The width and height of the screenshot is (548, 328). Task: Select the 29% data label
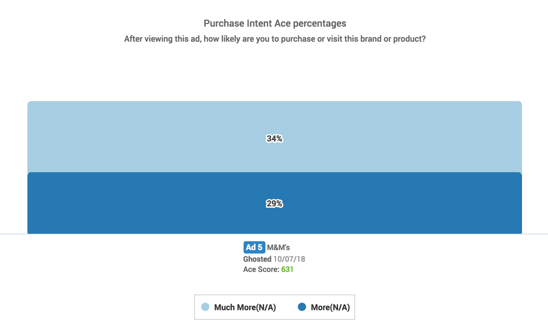(274, 204)
